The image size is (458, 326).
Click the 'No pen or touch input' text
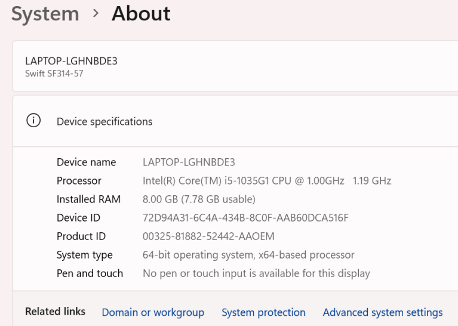[256, 273]
